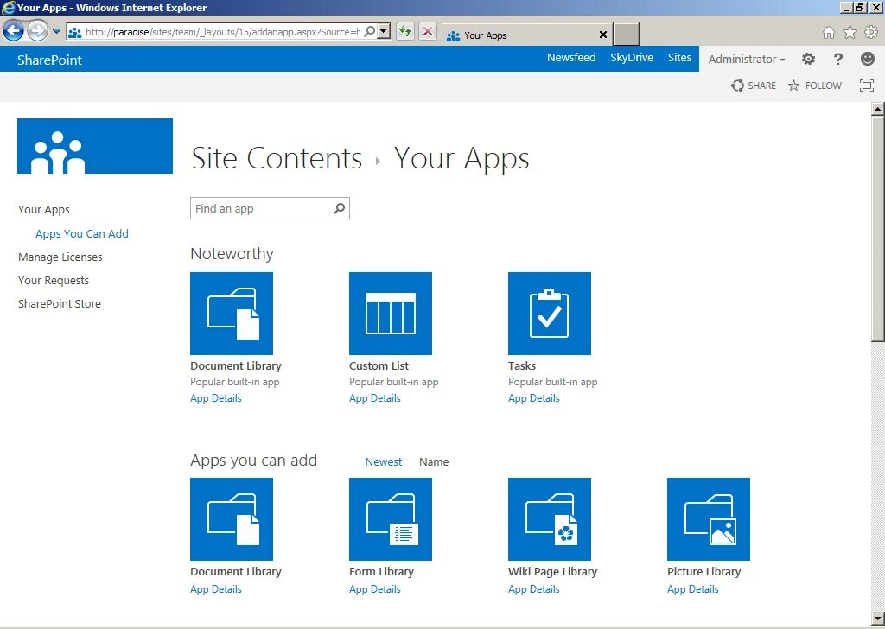885x629 pixels.
Task: Click the Form Library title text
Action: click(x=381, y=571)
